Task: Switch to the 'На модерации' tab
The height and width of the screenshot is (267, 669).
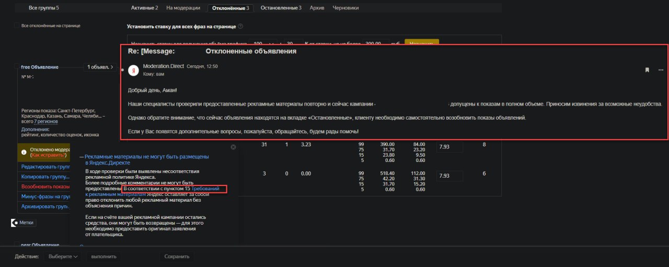Action: [183, 8]
